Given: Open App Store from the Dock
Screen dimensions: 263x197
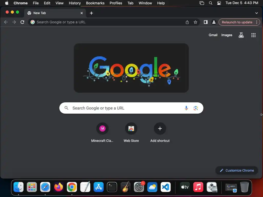Looking at the screenshot, I should (99, 187).
